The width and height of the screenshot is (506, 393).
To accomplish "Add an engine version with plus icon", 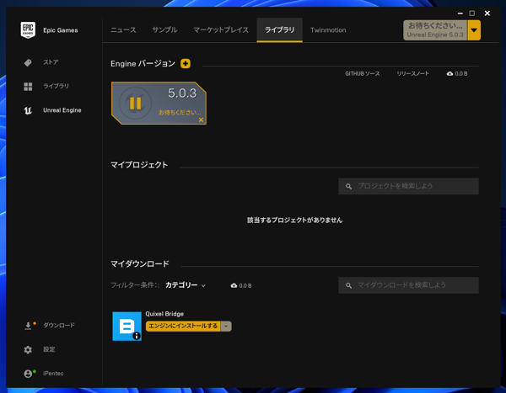I will tap(186, 63).
